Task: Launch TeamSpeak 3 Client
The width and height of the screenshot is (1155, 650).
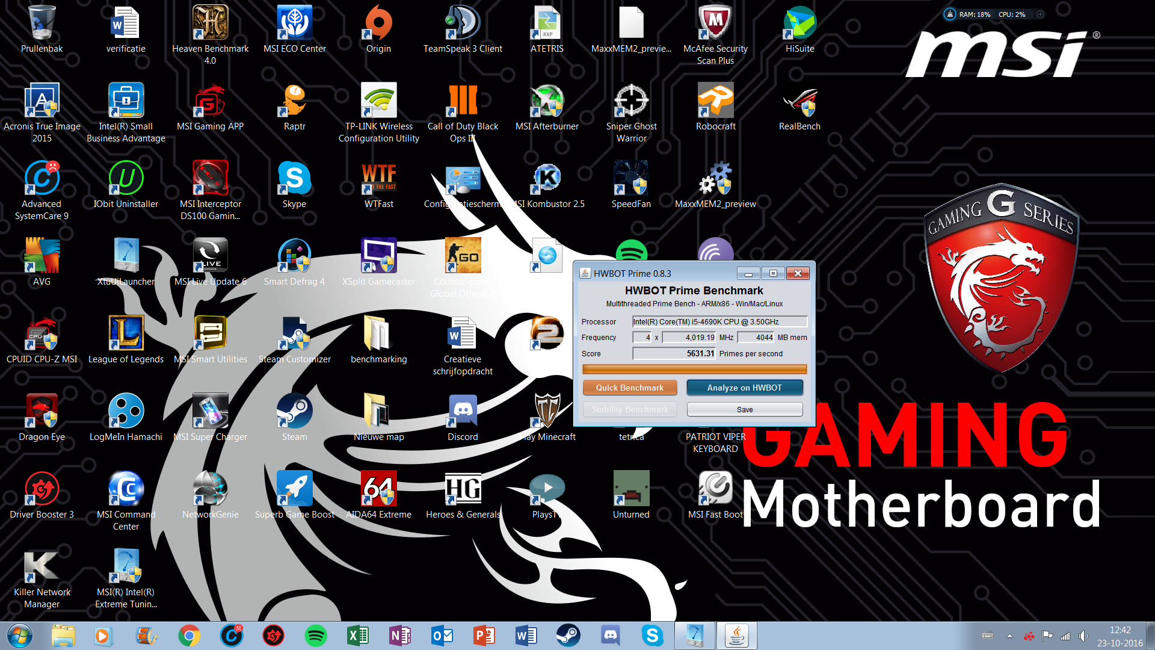Action: (x=463, y=29)
